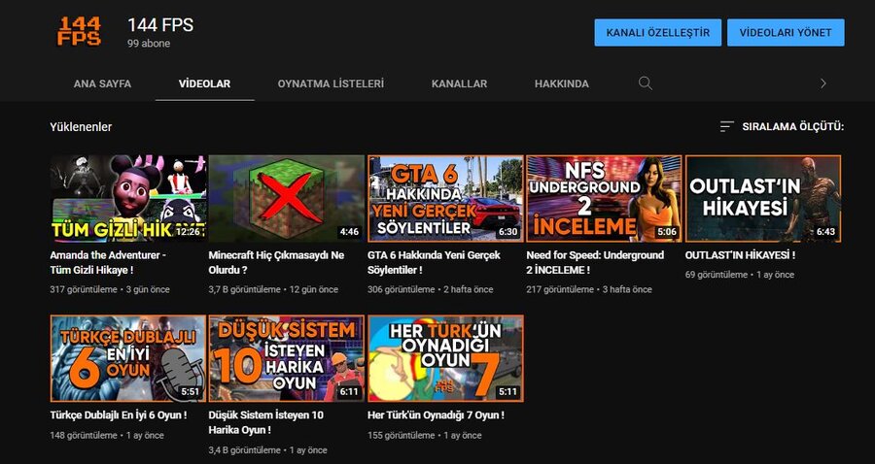Click title 'Amanda the Adventurer - Tüm Gizli Hikaye !'
This screenshot has width=875, height=464.
coord(108,262)
